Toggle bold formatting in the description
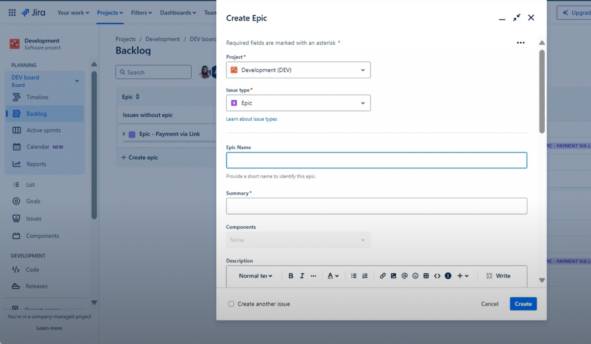 291,276
